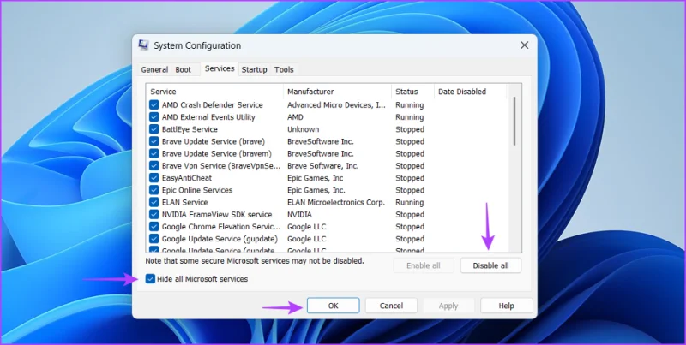Go to the Startup tab
Image resolution: width=686 pixels, height=345 pixels.
coord(254,70)
